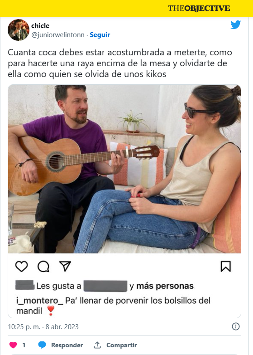
Task: Open the @juniorwelintonn handle link
Action: click(x=57, y=35)
